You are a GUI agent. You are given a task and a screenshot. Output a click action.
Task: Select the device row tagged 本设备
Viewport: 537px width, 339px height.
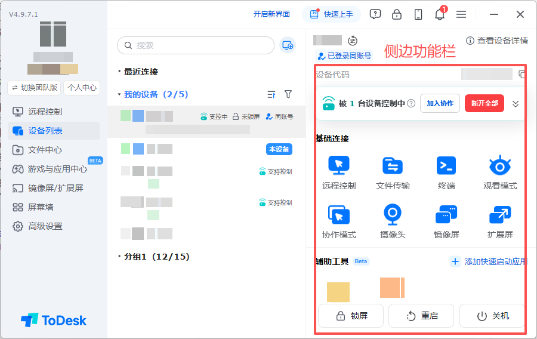coord(206,149)
